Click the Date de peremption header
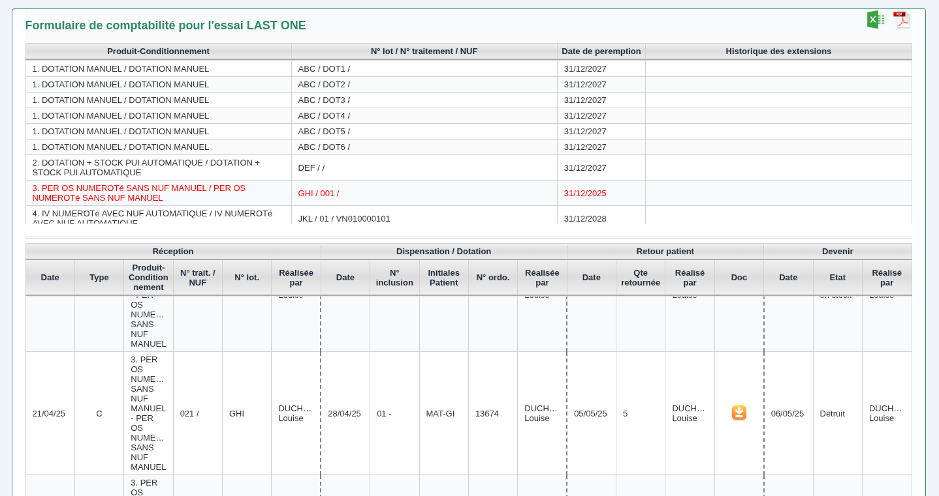 click(x=601, y=51)
